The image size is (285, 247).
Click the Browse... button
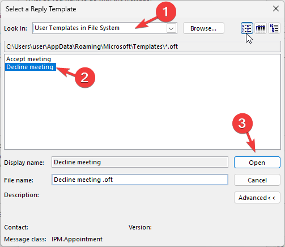pos(203,28)
